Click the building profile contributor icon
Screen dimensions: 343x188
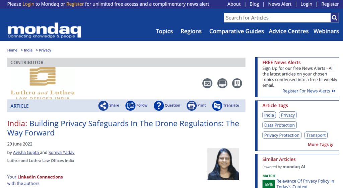(x=237, y=83)
